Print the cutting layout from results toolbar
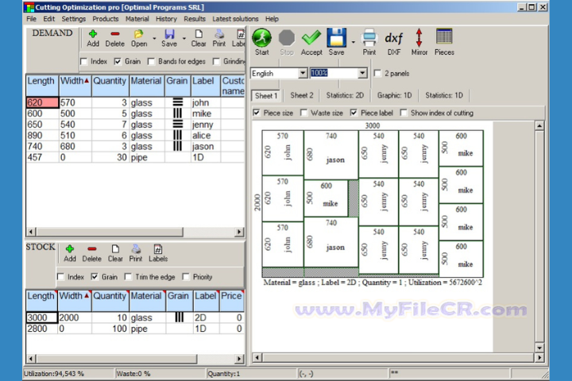 tap(369, 37)
